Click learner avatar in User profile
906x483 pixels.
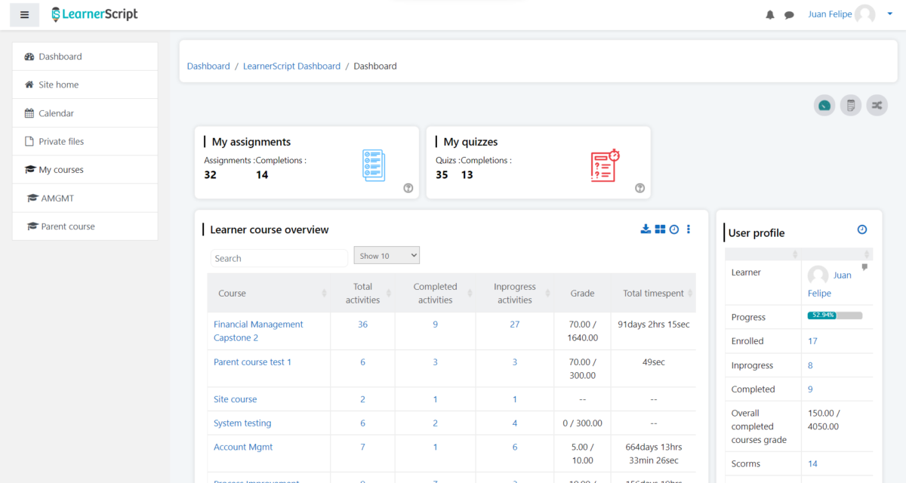point(818,275)
